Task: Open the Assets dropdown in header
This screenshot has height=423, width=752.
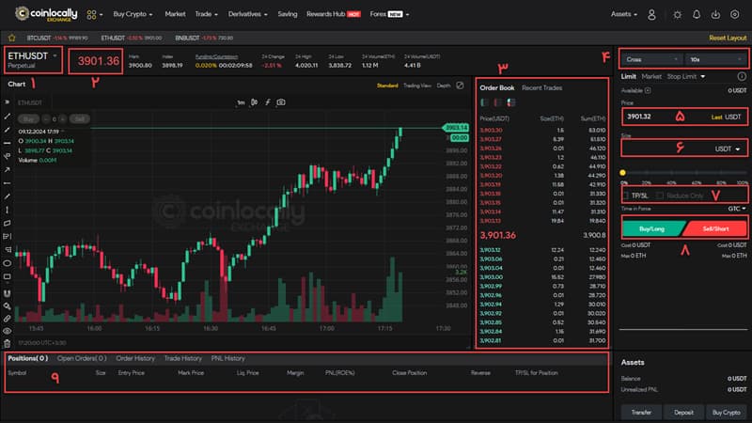Action: (x=624, y=14)
